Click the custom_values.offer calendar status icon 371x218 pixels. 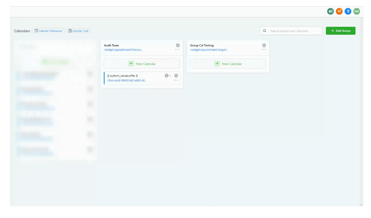click(176, 76)
